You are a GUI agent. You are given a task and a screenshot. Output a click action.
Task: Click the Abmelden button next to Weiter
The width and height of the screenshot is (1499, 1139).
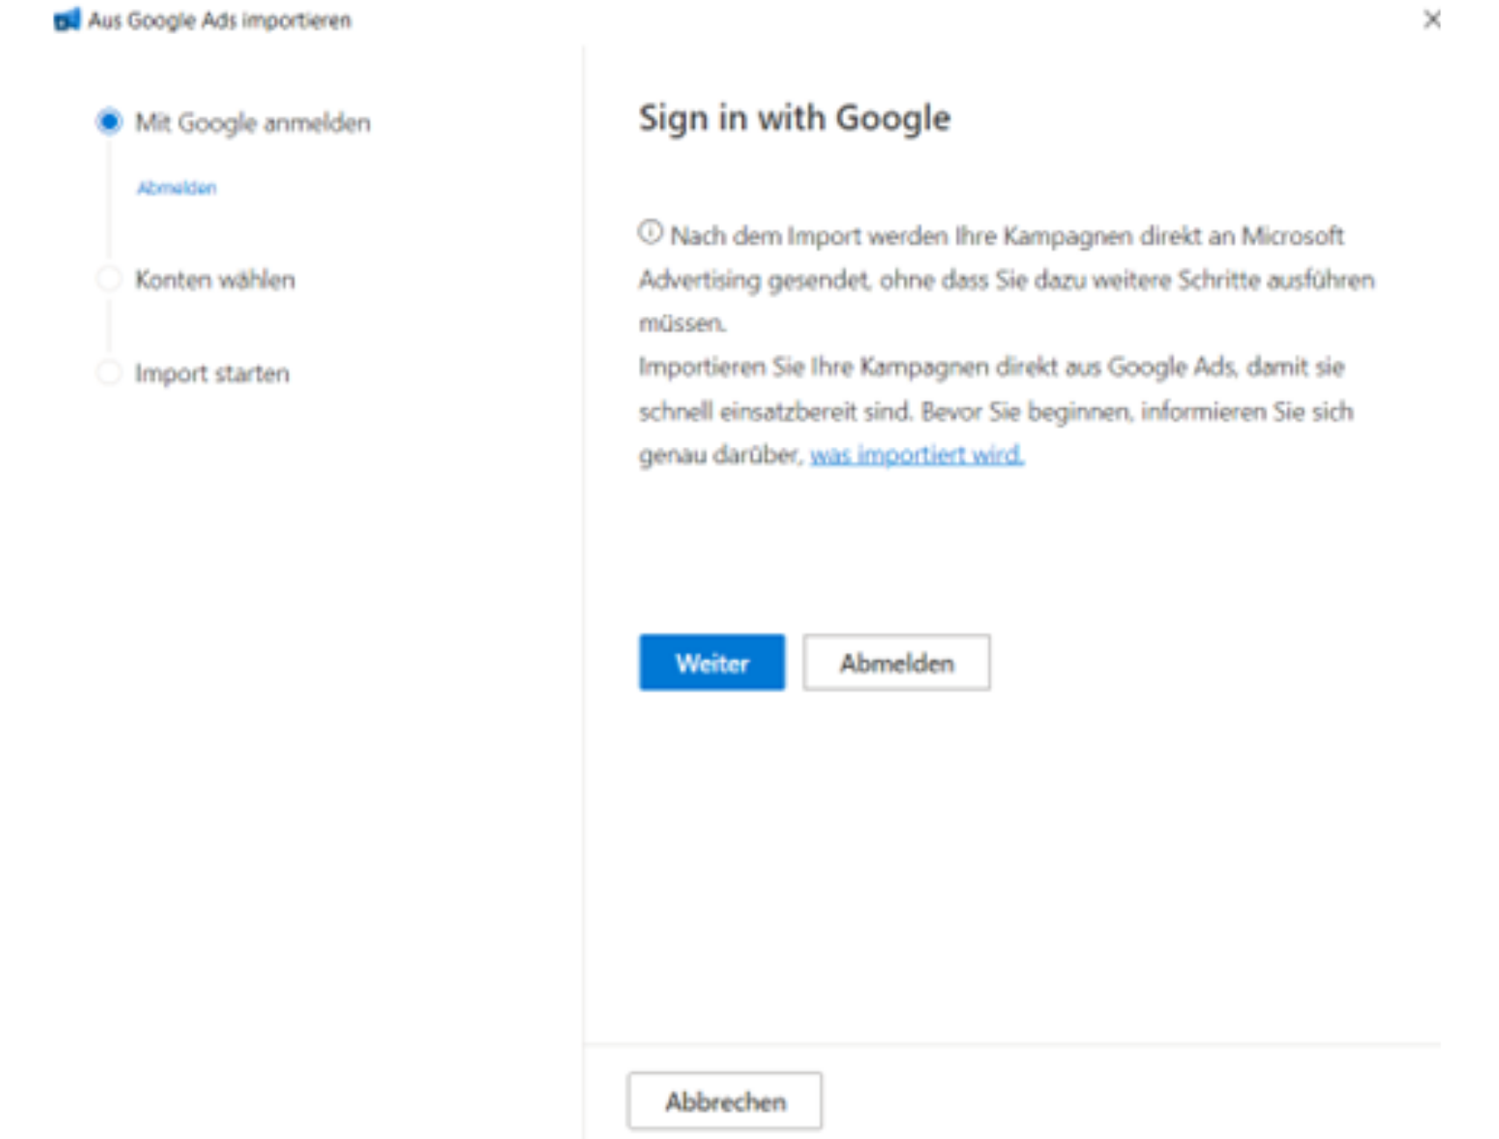(897, 662)
